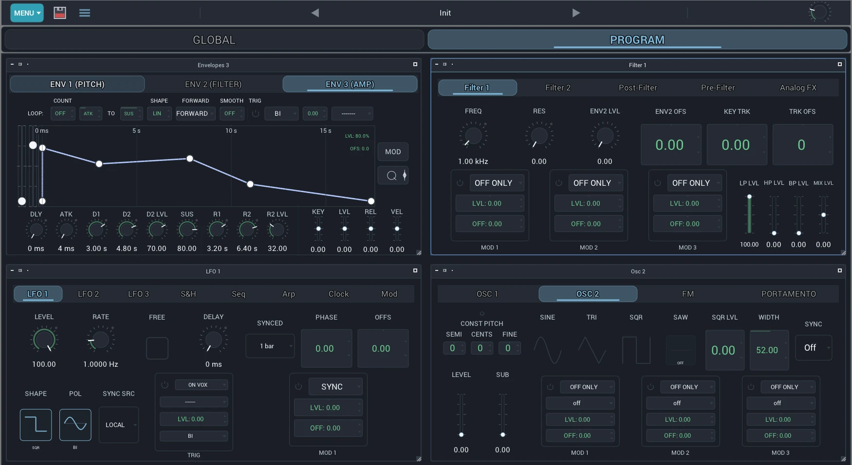Choose the SQR shape icon in LFO 1
Image resolution: width=852 pixels, height=465 pixels.
36,425
